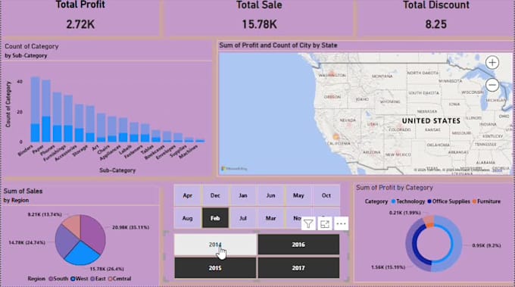Select the Dec month tile
The height and width of the screenshot is (287, 515).
click(x=215, y=195)
